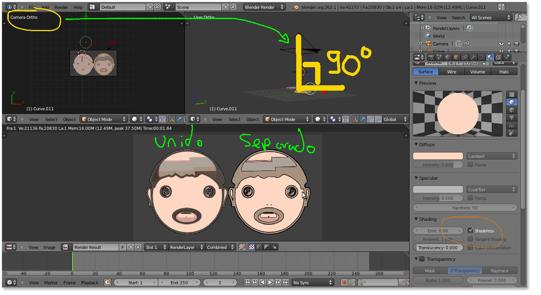Click the End: 250 frame field
The width and height of the screenshot is (541, 295).
[x=179, y=282]
